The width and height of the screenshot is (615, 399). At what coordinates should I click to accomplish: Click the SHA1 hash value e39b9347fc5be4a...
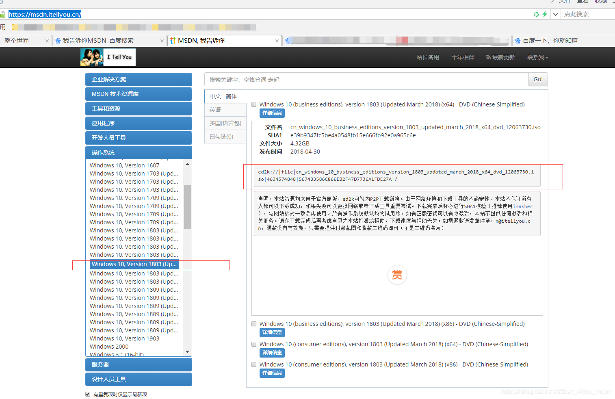pyautogui.click(x=353, y=135)
